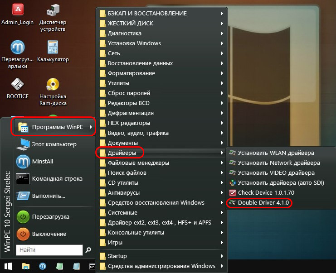Click Перезагрузка power button
336x273 pixels.
click(x=55, y=217)
